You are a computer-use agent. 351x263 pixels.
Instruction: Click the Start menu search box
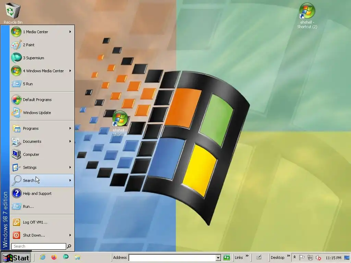click(39, 246)
